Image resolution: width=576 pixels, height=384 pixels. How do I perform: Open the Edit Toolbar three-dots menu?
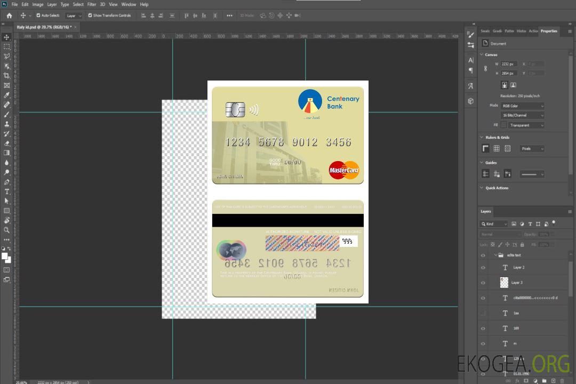point(6,239)
